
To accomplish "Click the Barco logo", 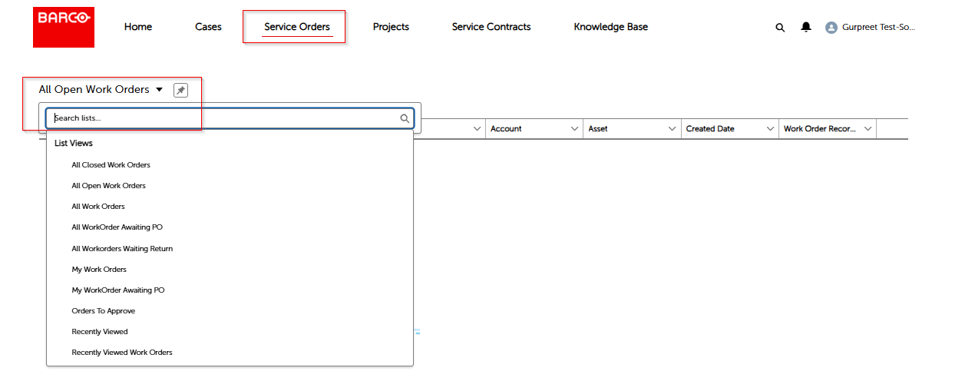I will point(64,28).
